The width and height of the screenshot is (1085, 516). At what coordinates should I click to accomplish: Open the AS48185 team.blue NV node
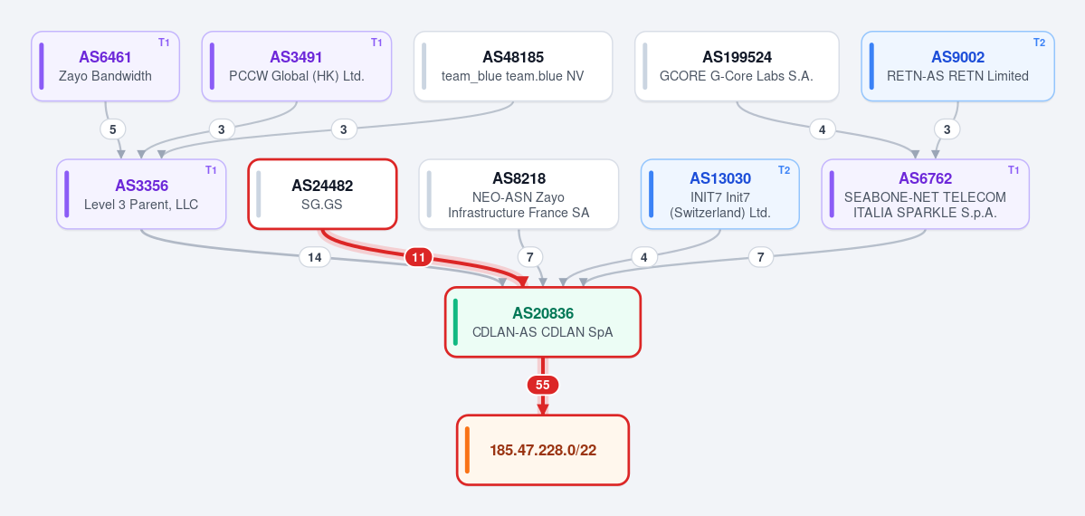[513, 66]
